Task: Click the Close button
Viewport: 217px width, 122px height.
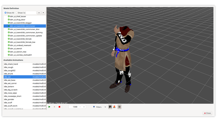Action: [x=207, y=113]
